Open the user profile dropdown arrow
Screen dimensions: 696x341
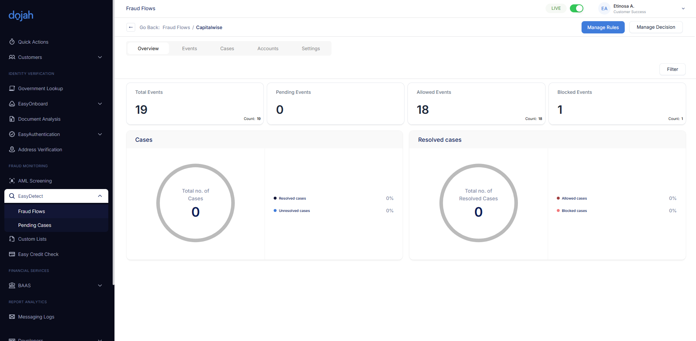[683, 9]
